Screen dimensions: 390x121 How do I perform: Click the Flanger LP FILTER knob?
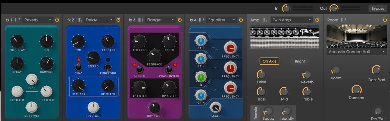click(x=140, y=87)
